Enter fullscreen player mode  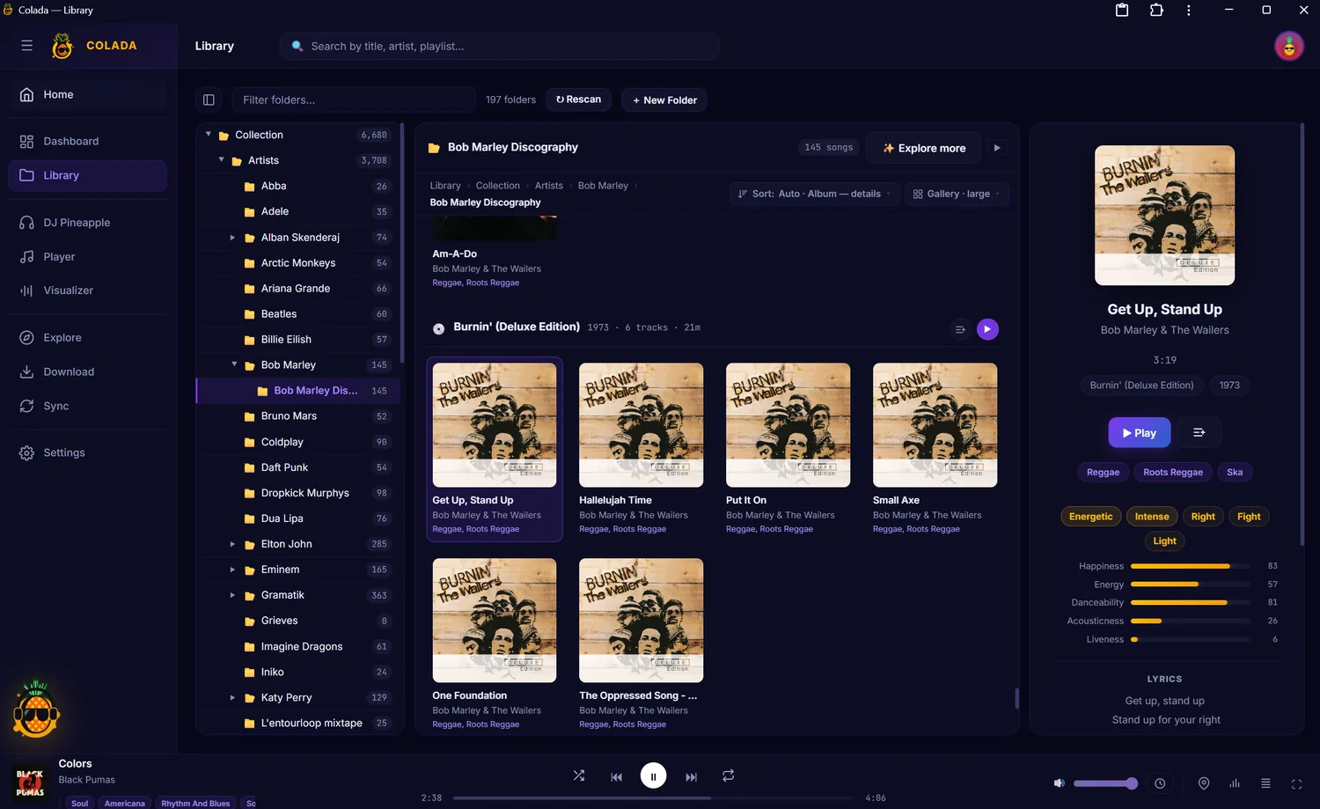pos(1296,783)
